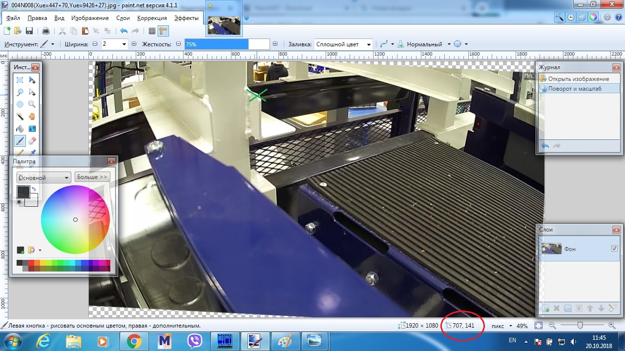Open the Вид menu

[59, 18]
